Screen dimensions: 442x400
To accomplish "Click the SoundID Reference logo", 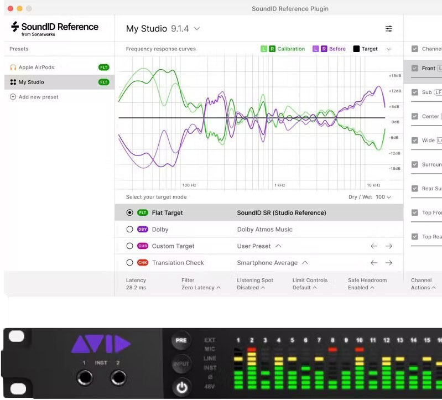I will 55,29.
